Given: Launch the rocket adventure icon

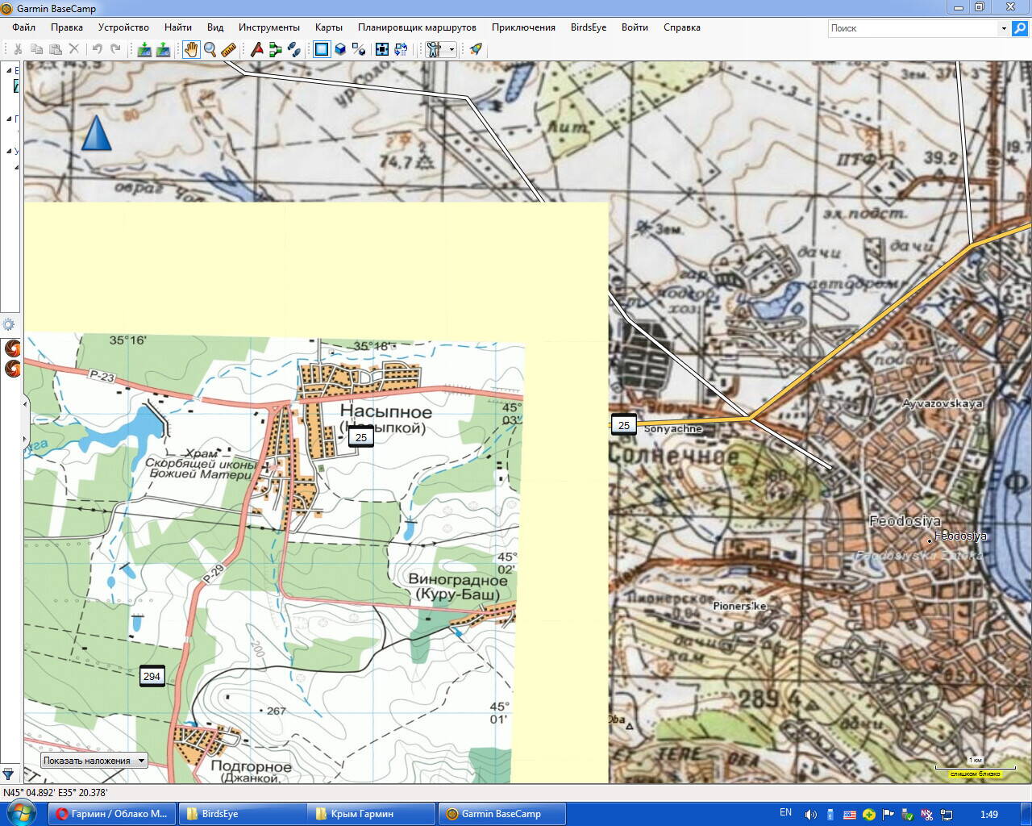Looking at the screenshot, I should pos(476,49).
